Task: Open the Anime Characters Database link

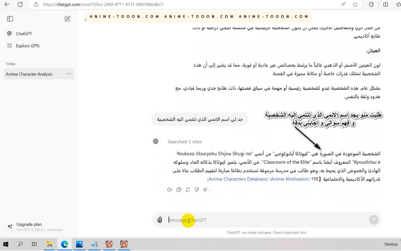Action: pyautogui.click(x=238, y=179)
